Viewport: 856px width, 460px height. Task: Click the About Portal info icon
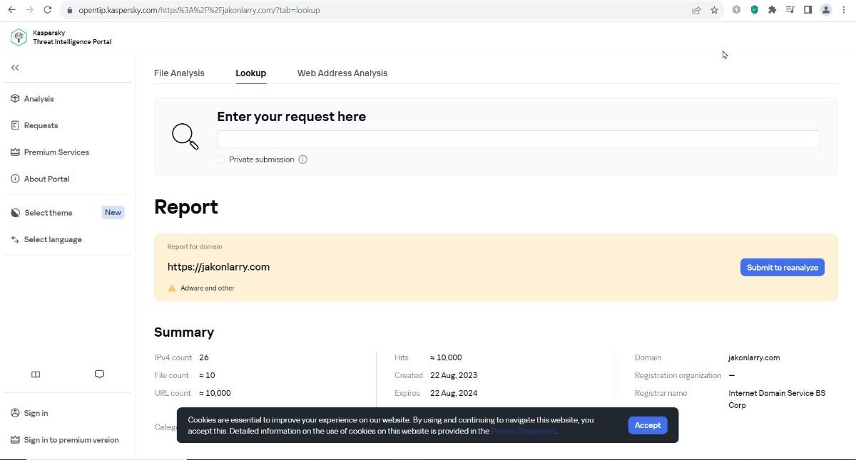(15, 179)
